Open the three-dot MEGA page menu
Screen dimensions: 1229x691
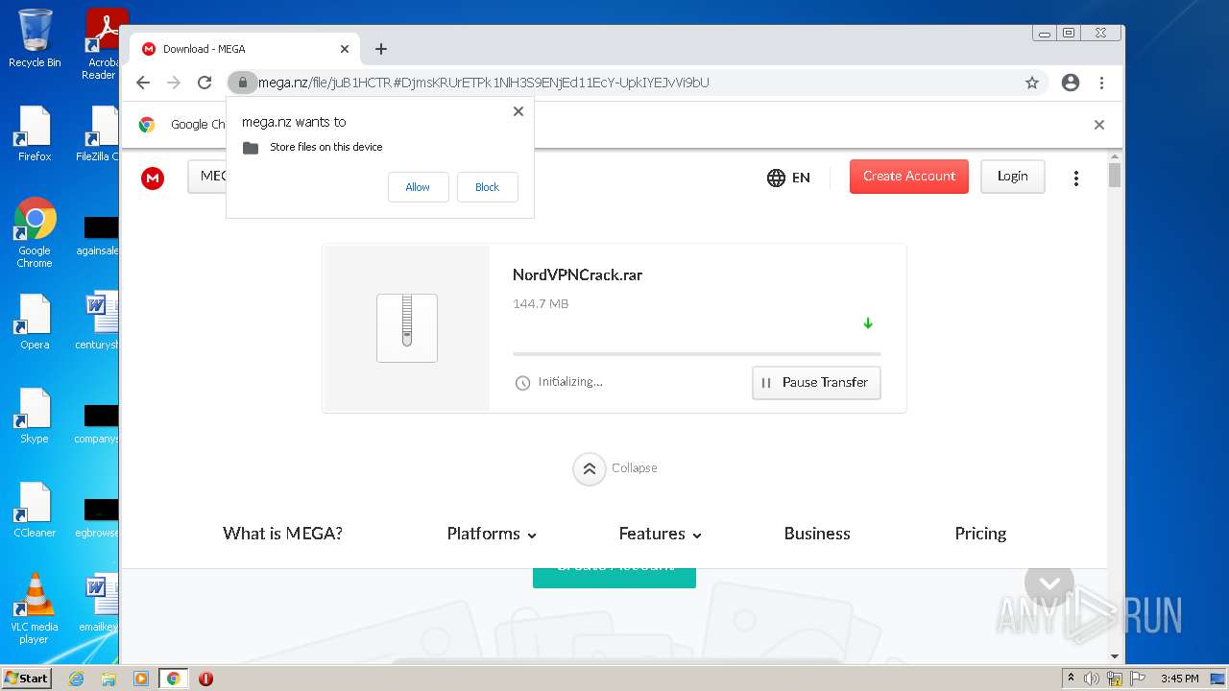point(1076,178)
